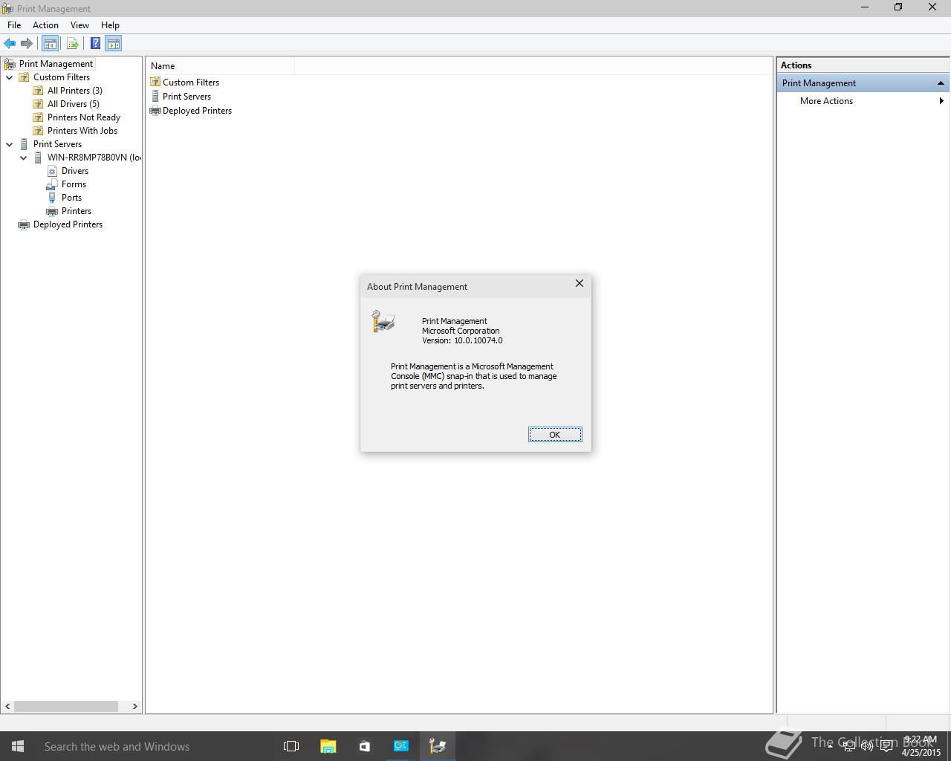Screen dimensions: 951x761
Task: Open the Help menu
Action: pyautogui.click(x=110, y=25)
